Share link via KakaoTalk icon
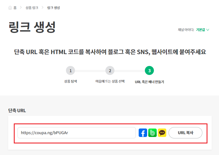Screen dimensions: 219x155 [x=162, y=133]
